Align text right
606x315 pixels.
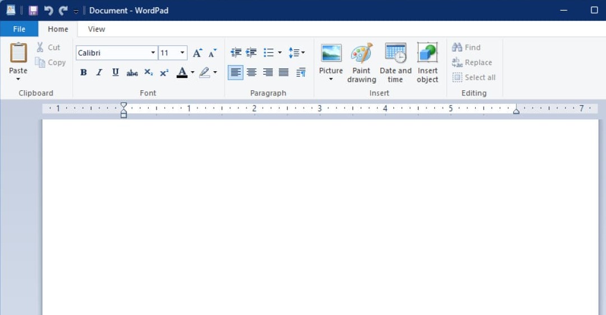(268, 72)
